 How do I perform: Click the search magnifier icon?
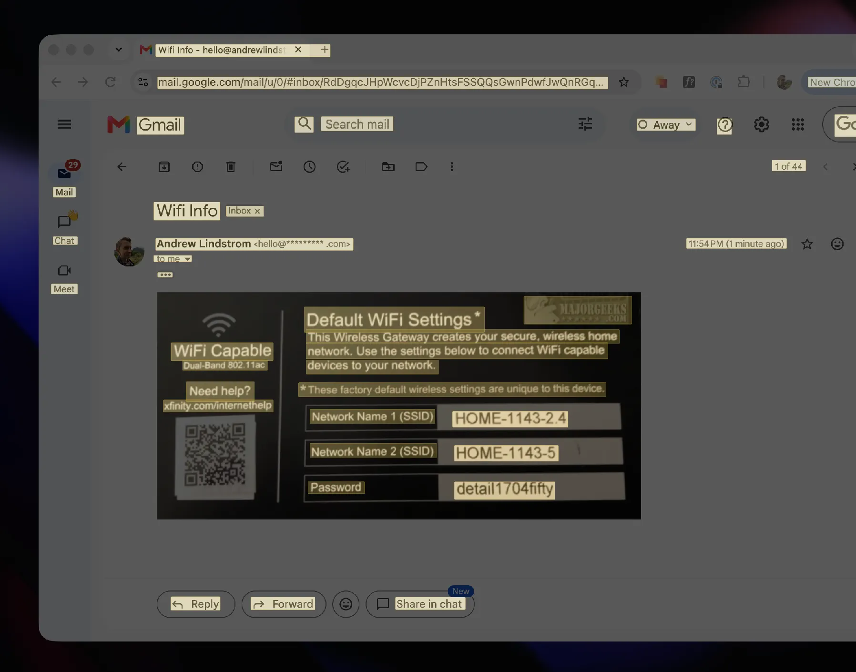click(304, 124)
